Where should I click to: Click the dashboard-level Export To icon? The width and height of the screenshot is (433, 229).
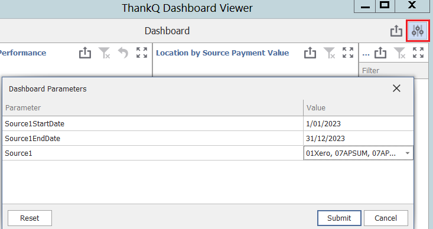(396, 31)
